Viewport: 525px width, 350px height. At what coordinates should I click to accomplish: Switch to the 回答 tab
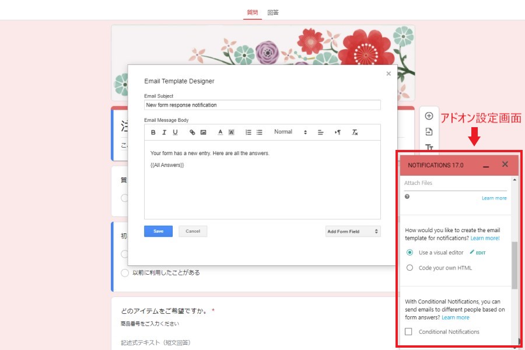coord(273,12)
